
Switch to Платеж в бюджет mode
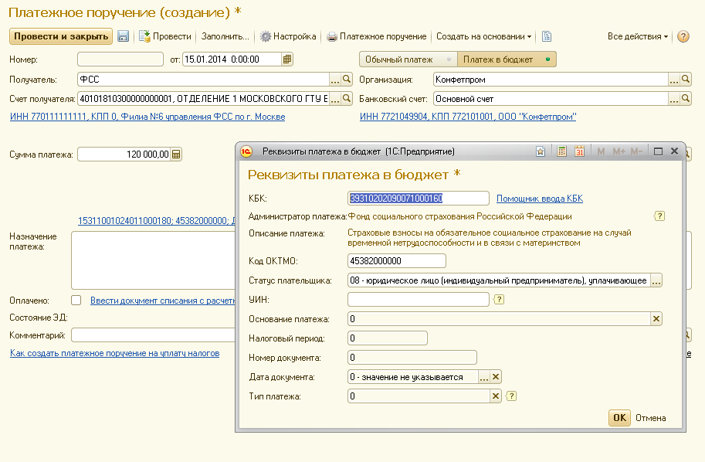507,59
